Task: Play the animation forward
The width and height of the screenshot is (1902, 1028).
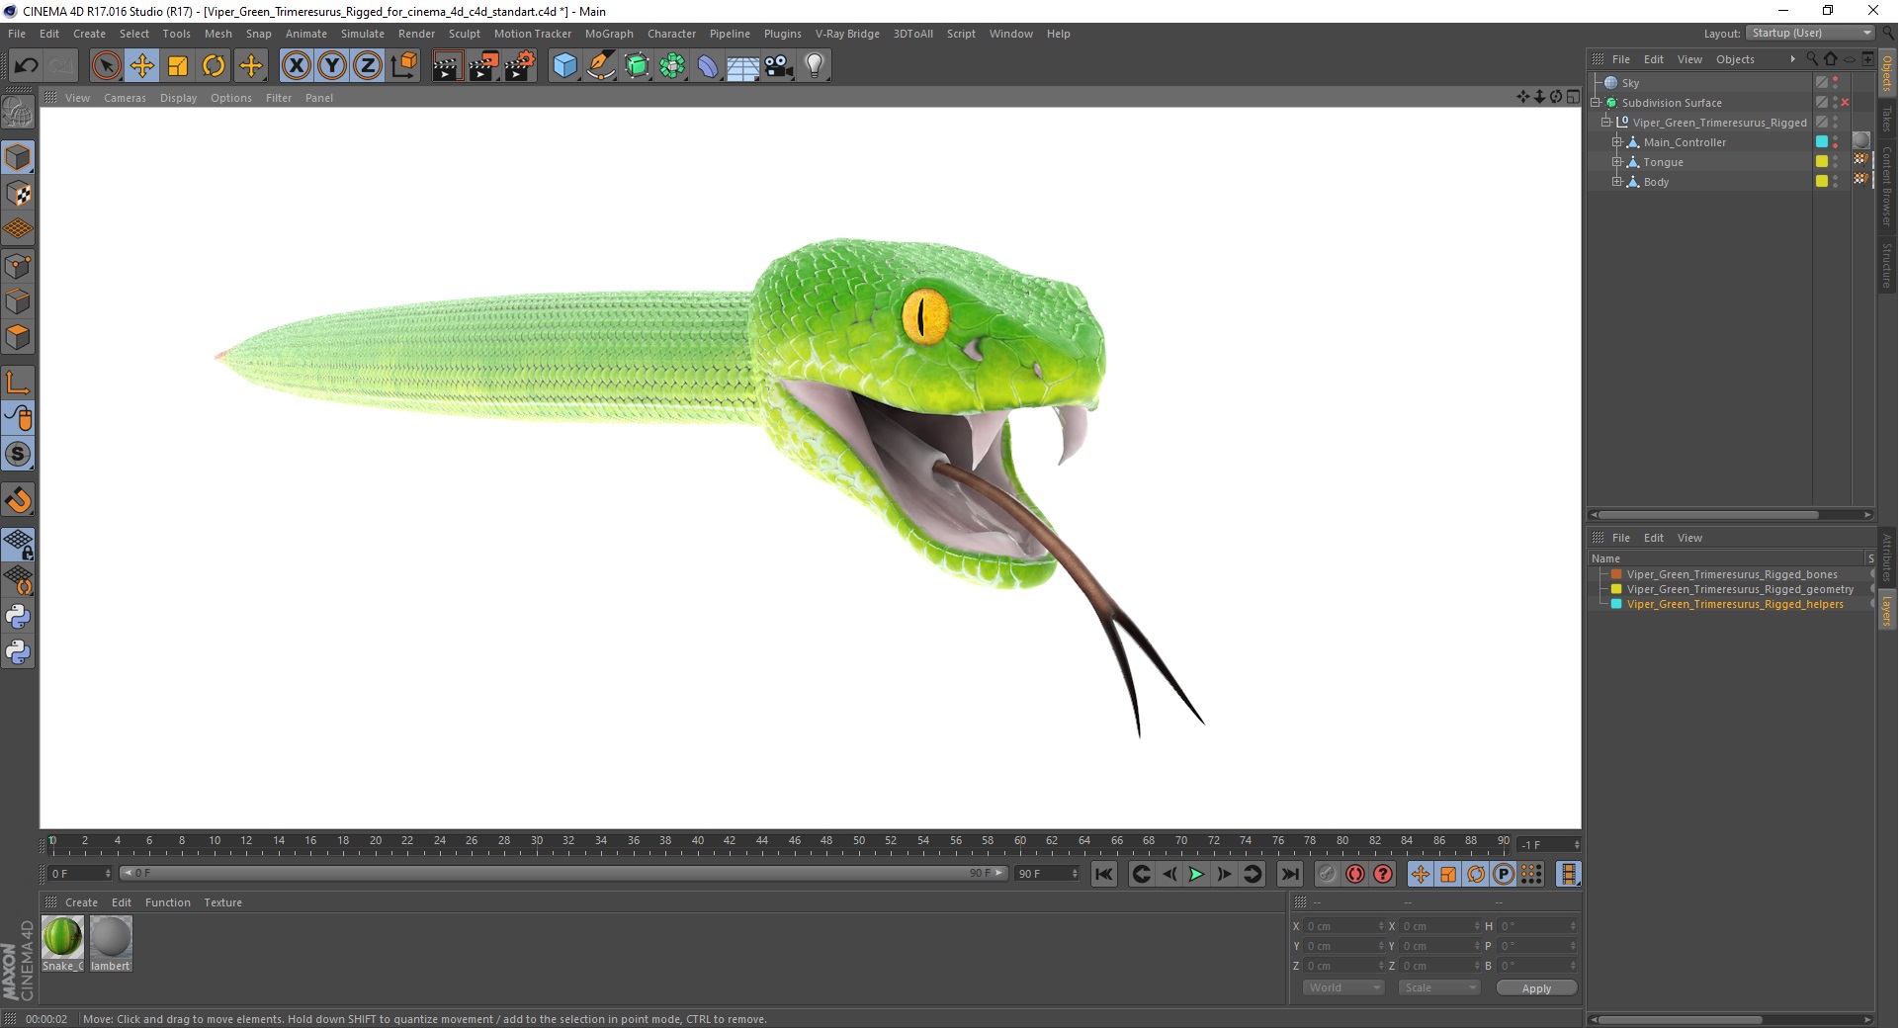Action: tap(1196, 874)
